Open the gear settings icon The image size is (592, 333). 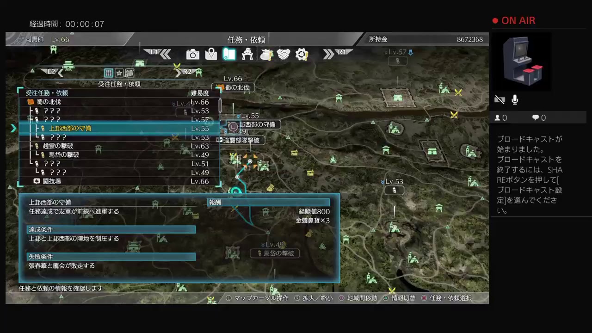tap(302, 55)
